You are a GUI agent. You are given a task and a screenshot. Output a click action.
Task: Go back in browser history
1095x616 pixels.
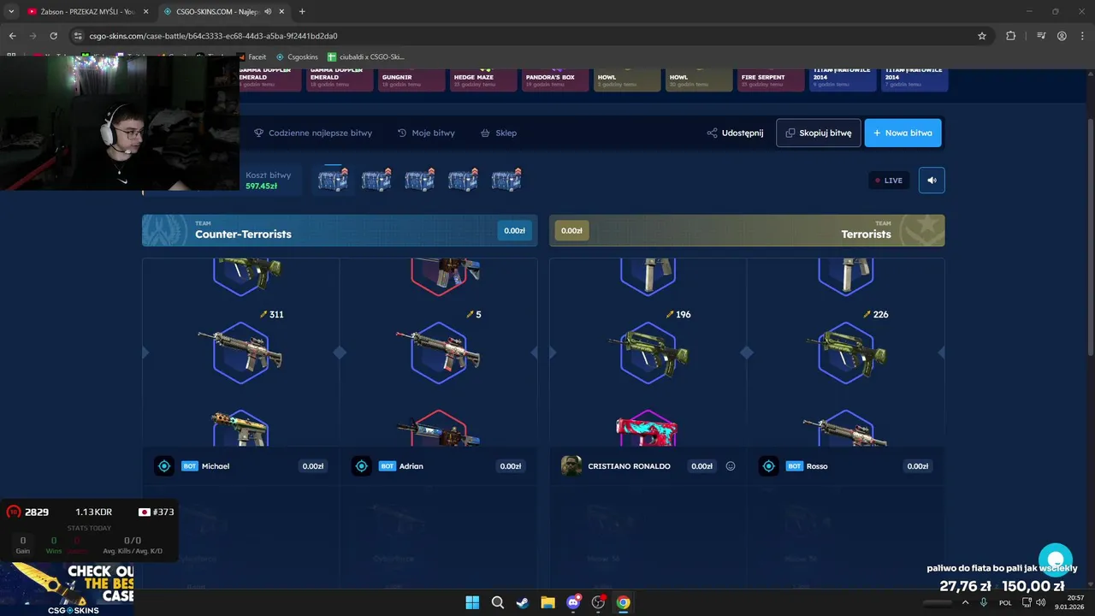(x=12, y=36)
